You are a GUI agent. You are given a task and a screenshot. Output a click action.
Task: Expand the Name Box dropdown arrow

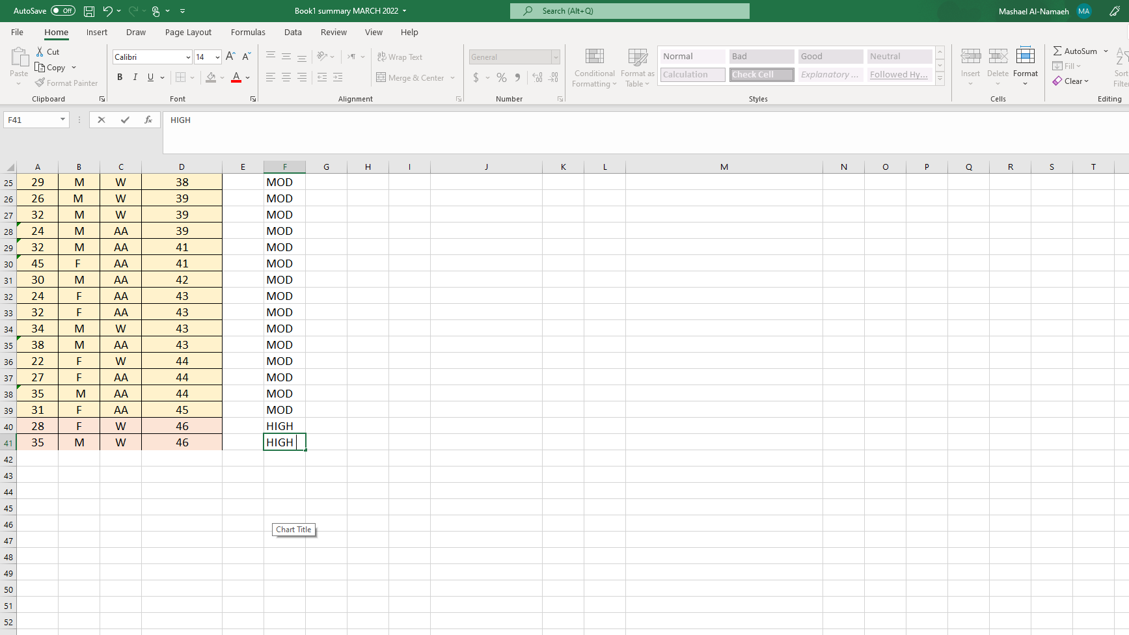(62, 120)
